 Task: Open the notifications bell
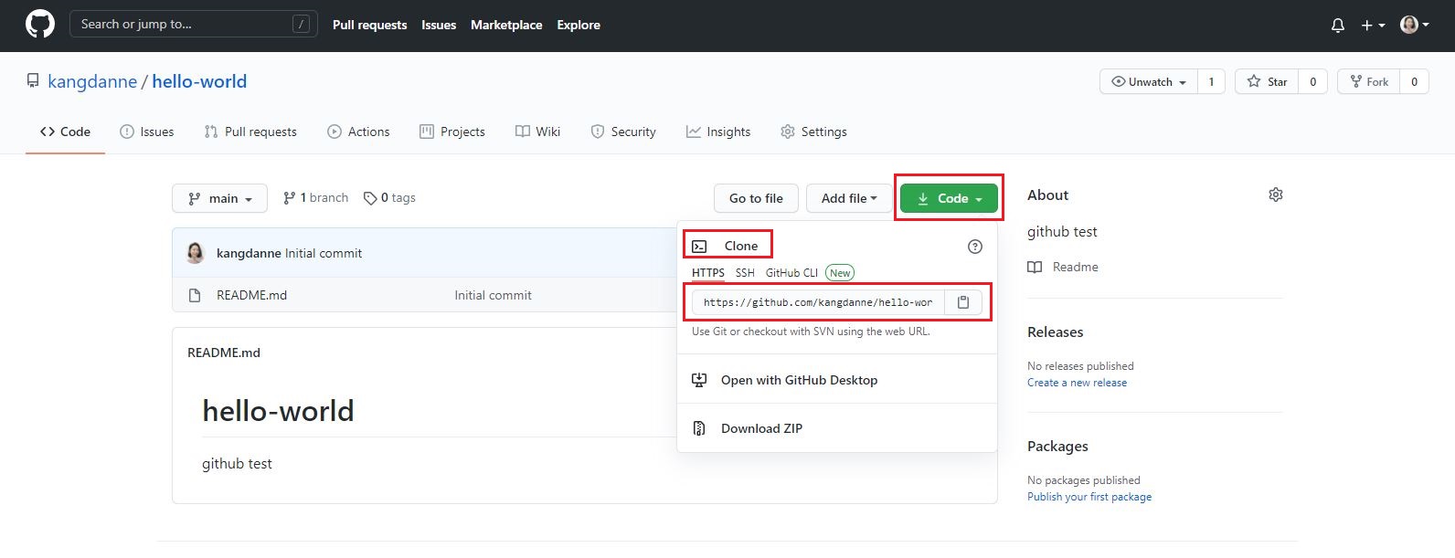point(1338,26)
